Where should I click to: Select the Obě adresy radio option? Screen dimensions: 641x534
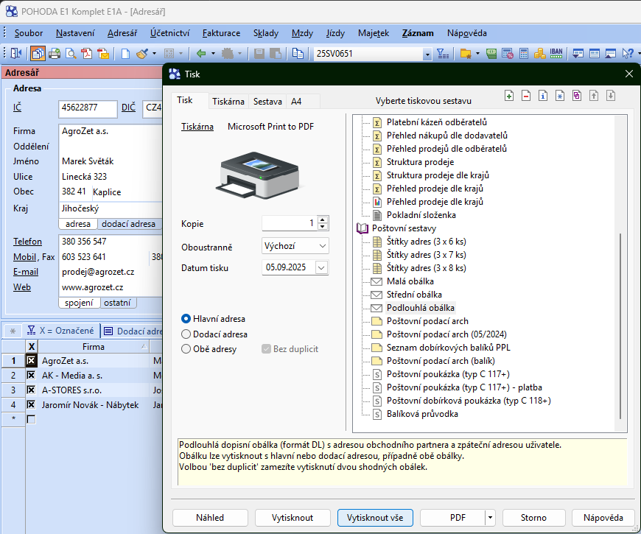186,349
